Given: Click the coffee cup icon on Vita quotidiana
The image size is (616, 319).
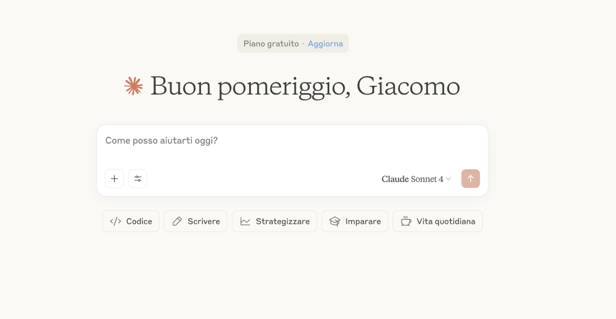Looking at the screenshot, I should 406,221.
